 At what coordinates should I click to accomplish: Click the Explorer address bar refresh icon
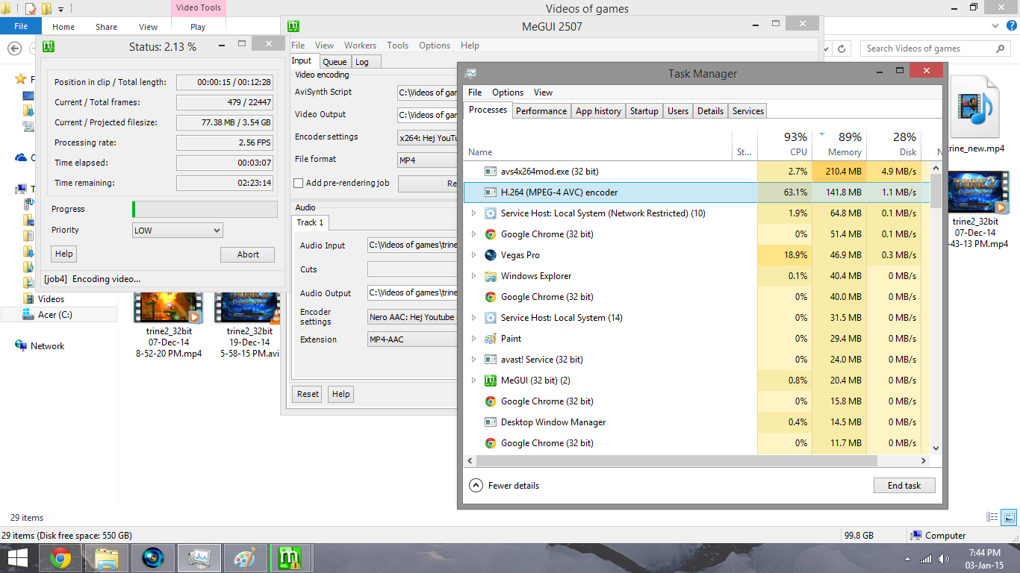tap(842, 48)
